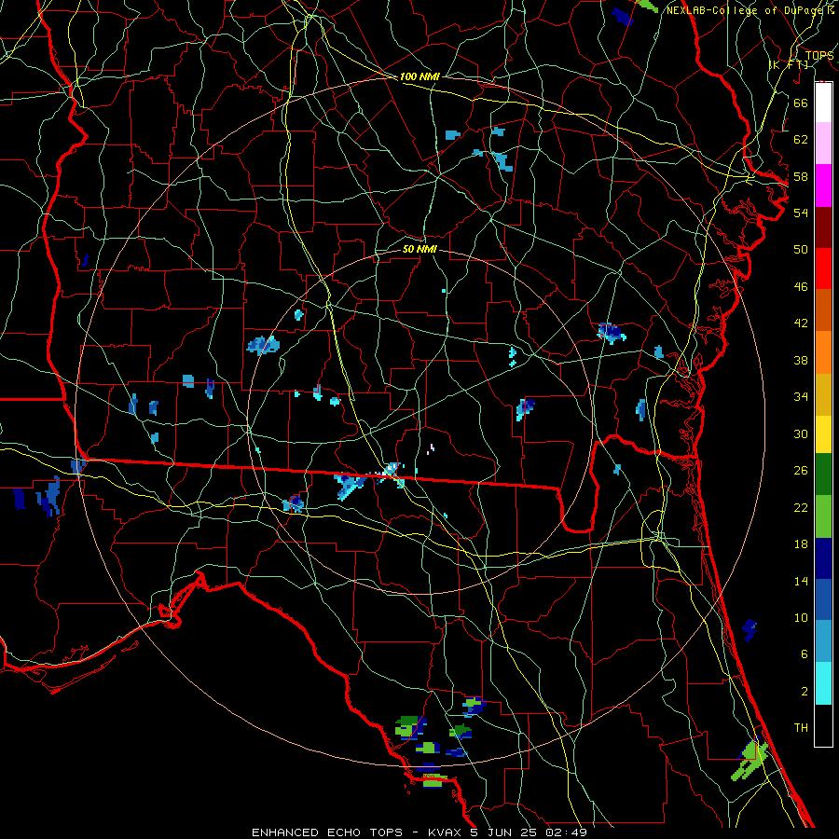Pick the dark red legend swatch
This screenshot has width=839, height=839.
[823, 227]
